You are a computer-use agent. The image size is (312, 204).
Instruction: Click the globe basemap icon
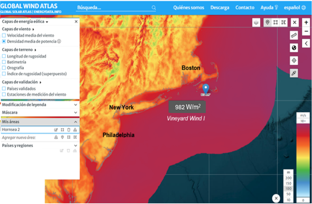coord(294,48)
